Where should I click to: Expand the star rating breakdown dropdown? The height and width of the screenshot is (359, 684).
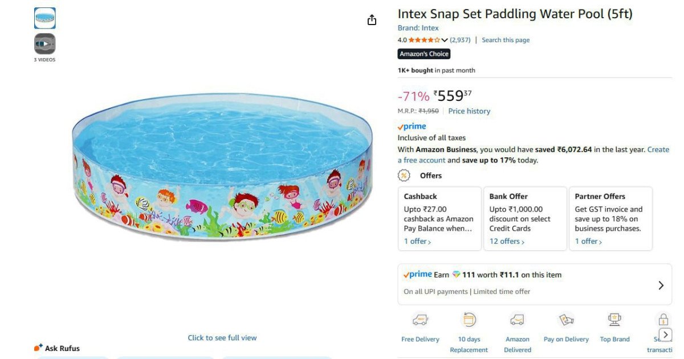click(445, 40)
